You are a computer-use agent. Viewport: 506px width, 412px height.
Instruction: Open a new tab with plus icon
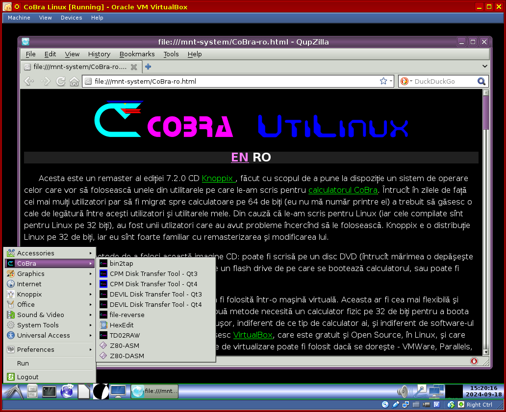coord(148,67)
